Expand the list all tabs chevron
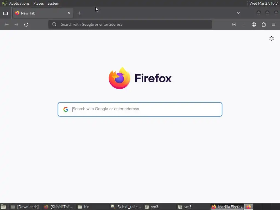The width and height of the screenshot is (280, 210). tap(238, 13)
